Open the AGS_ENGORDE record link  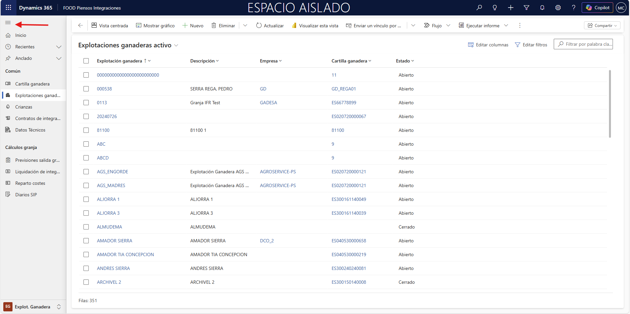pos(112,172)
